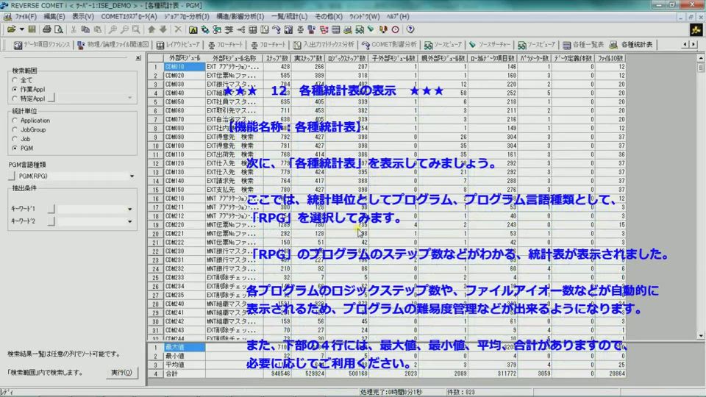Viewport: 706px width, 397px height.
Task: Click the red clock icon in the toolbar
Action: [x=394, y=29]
